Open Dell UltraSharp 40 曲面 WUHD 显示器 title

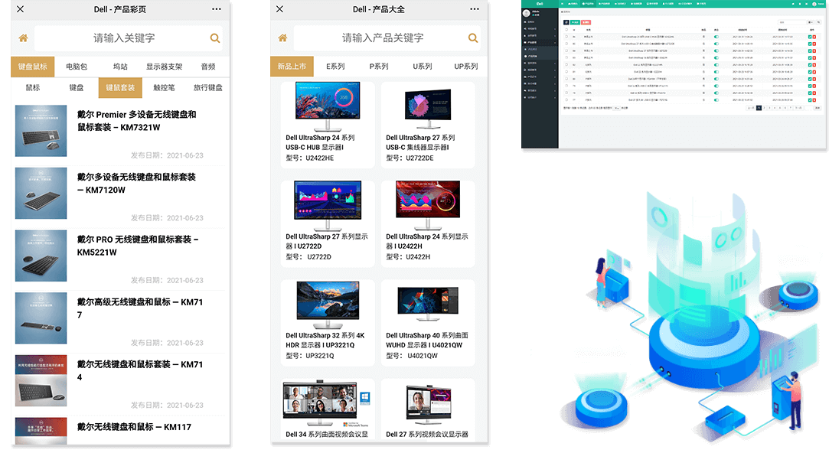pyautogui.click(x=427, y=341)
